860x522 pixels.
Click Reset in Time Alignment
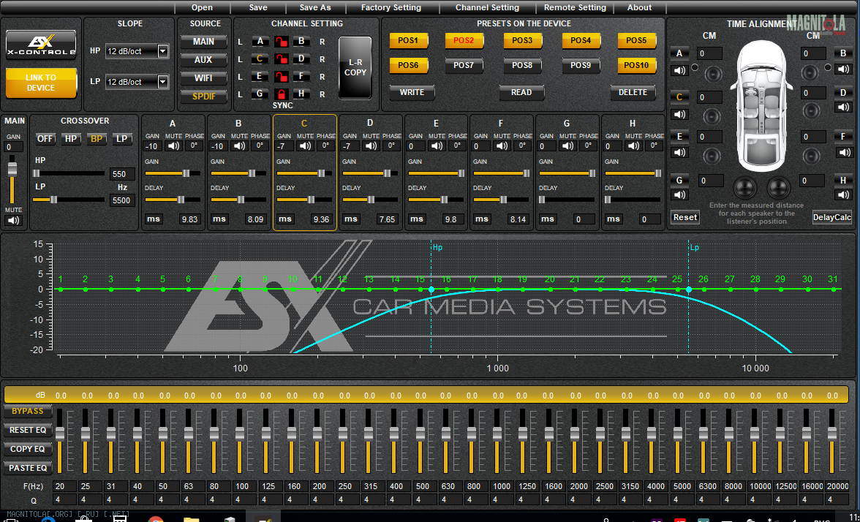click(x=685, y=217)
